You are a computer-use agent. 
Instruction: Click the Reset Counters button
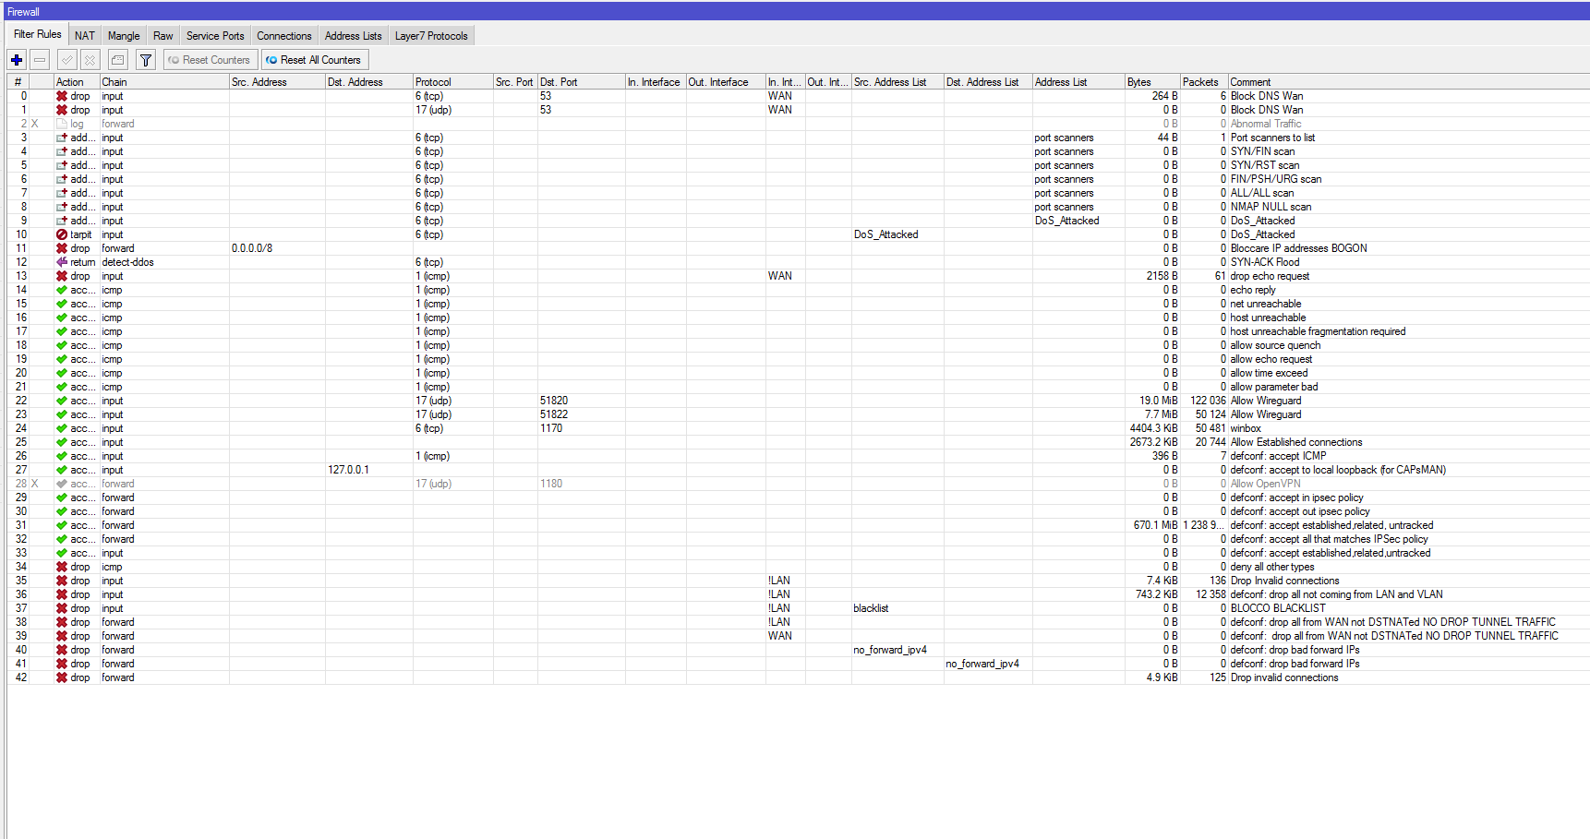210,60
